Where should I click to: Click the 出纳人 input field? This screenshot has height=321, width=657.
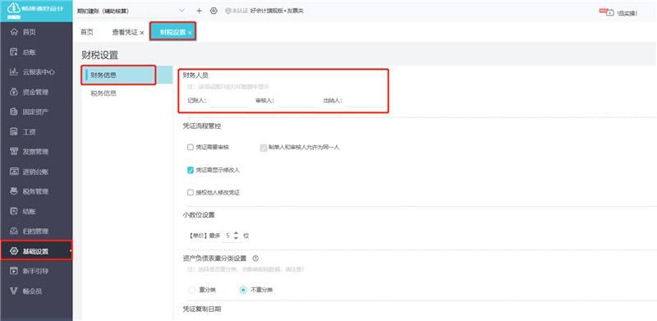point(364,101)
